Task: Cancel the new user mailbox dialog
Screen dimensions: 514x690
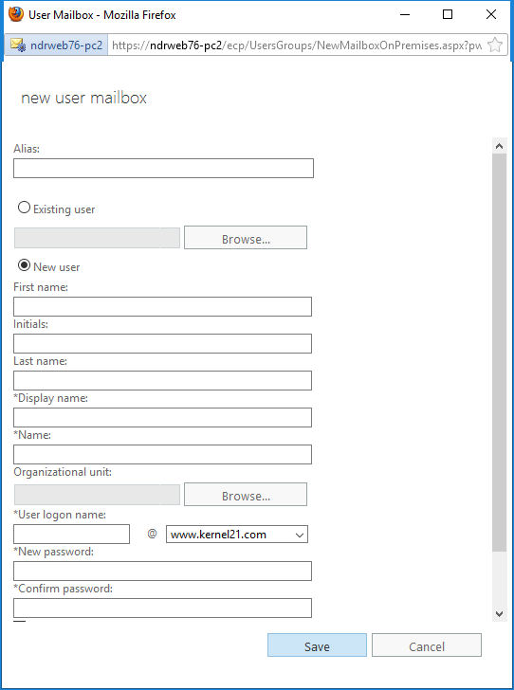Action: pos(427,645)
